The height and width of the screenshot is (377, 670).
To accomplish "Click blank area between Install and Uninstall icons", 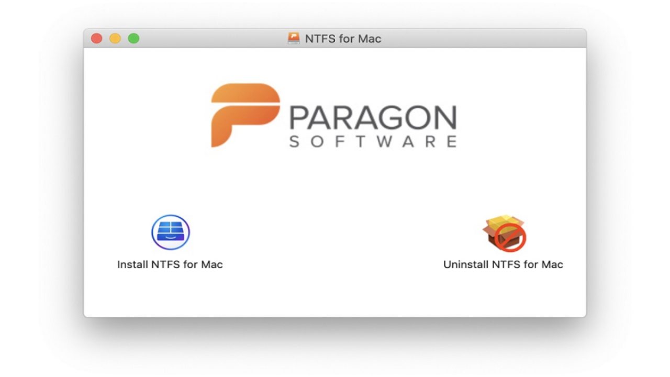I will click(335, 236).
